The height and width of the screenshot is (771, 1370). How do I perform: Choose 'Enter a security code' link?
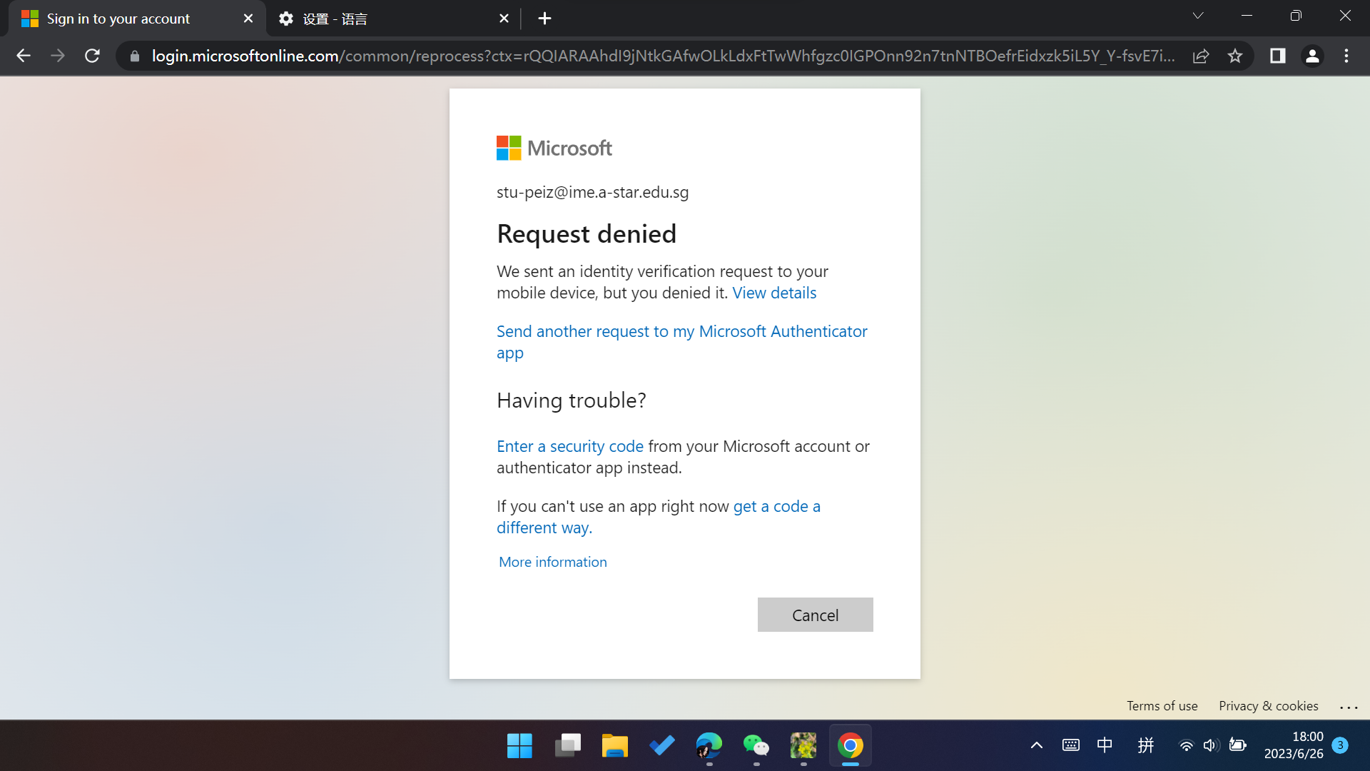(570, 446)
